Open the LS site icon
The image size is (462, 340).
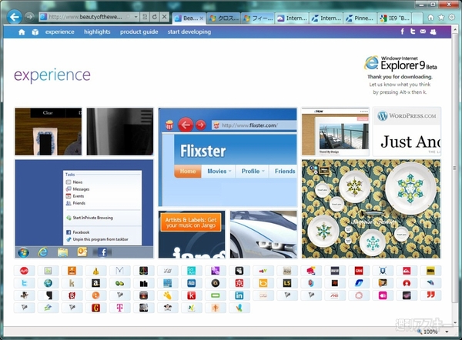click(287, 283)
